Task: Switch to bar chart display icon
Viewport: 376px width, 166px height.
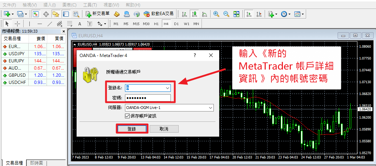Action: (x=184, y=14)
